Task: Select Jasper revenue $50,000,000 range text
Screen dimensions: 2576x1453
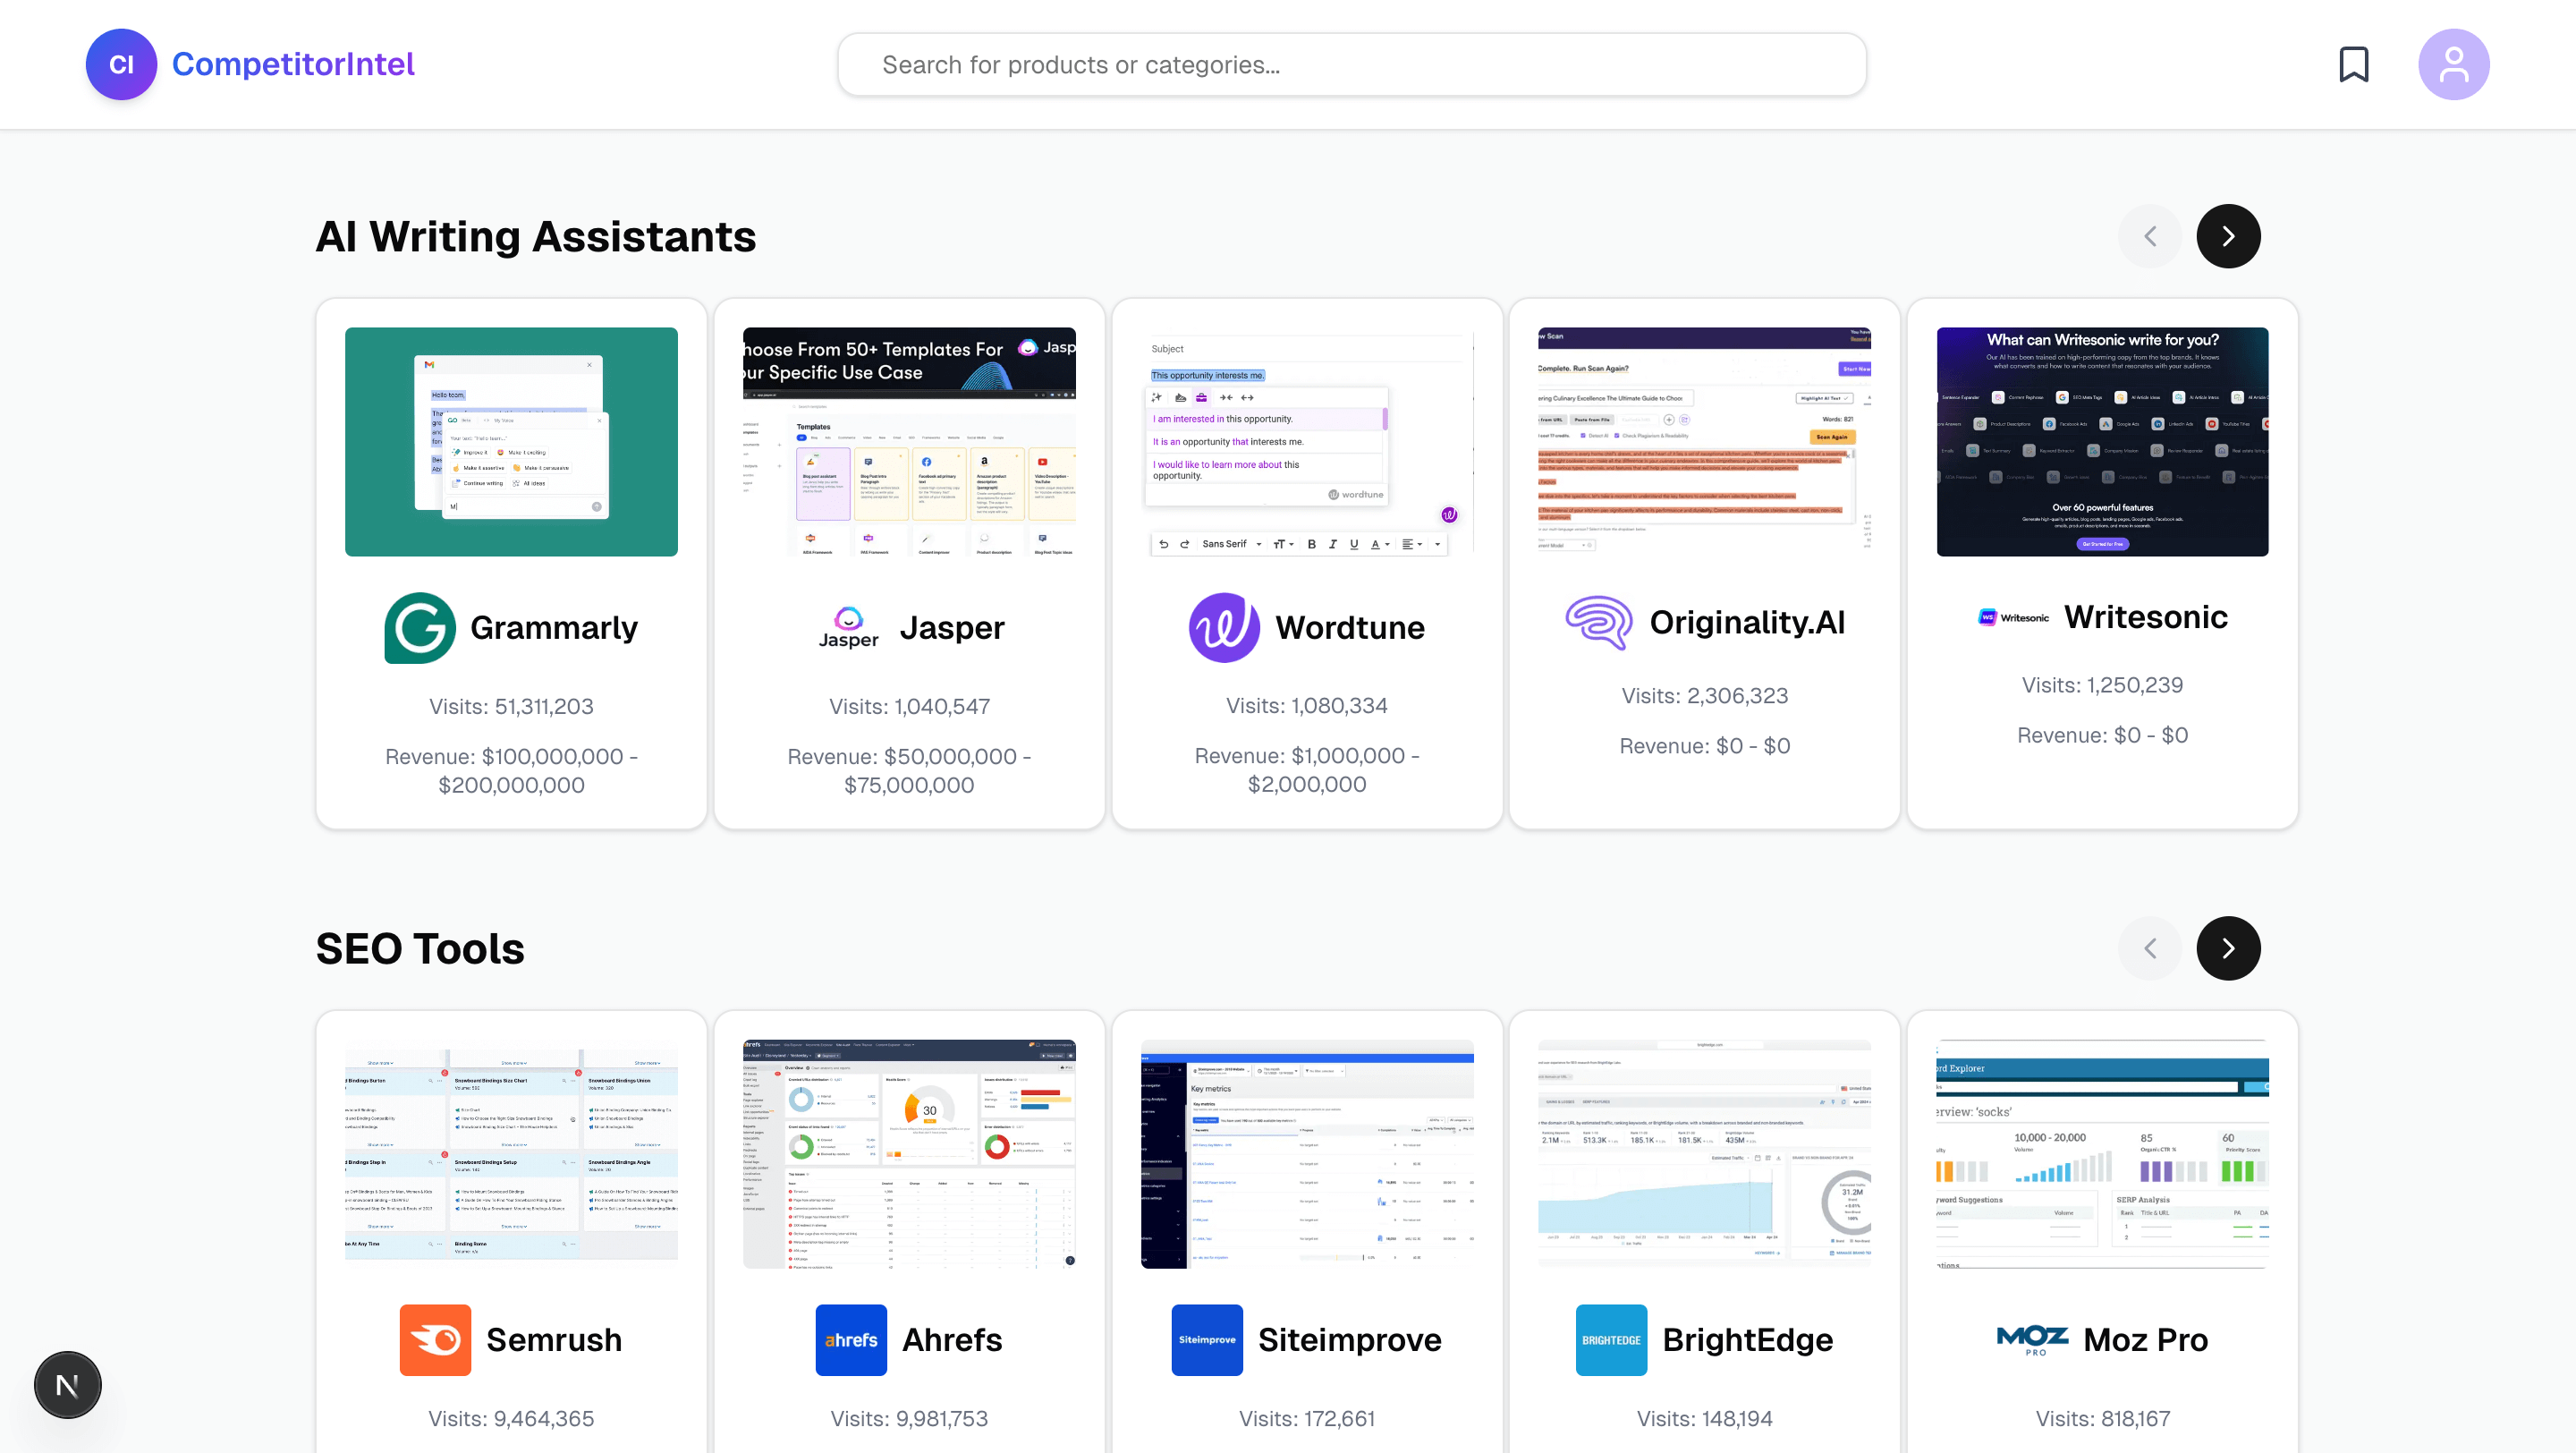Action: [x=909, y=771]
